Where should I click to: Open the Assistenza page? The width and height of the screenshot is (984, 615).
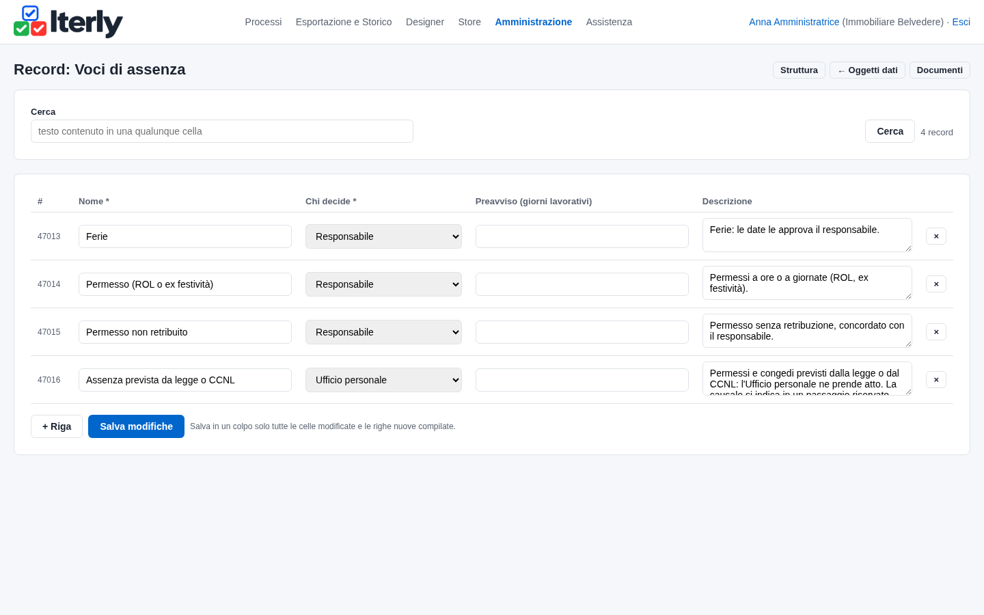609,22
